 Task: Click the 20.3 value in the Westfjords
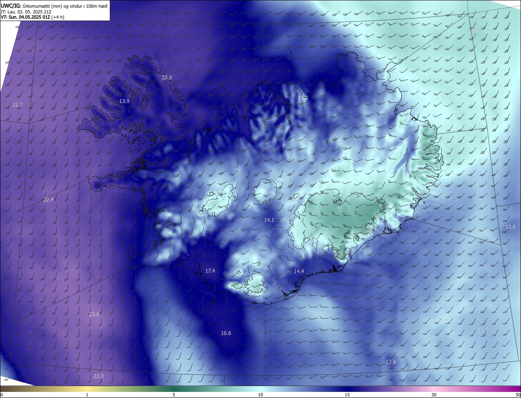click(166, 78)
